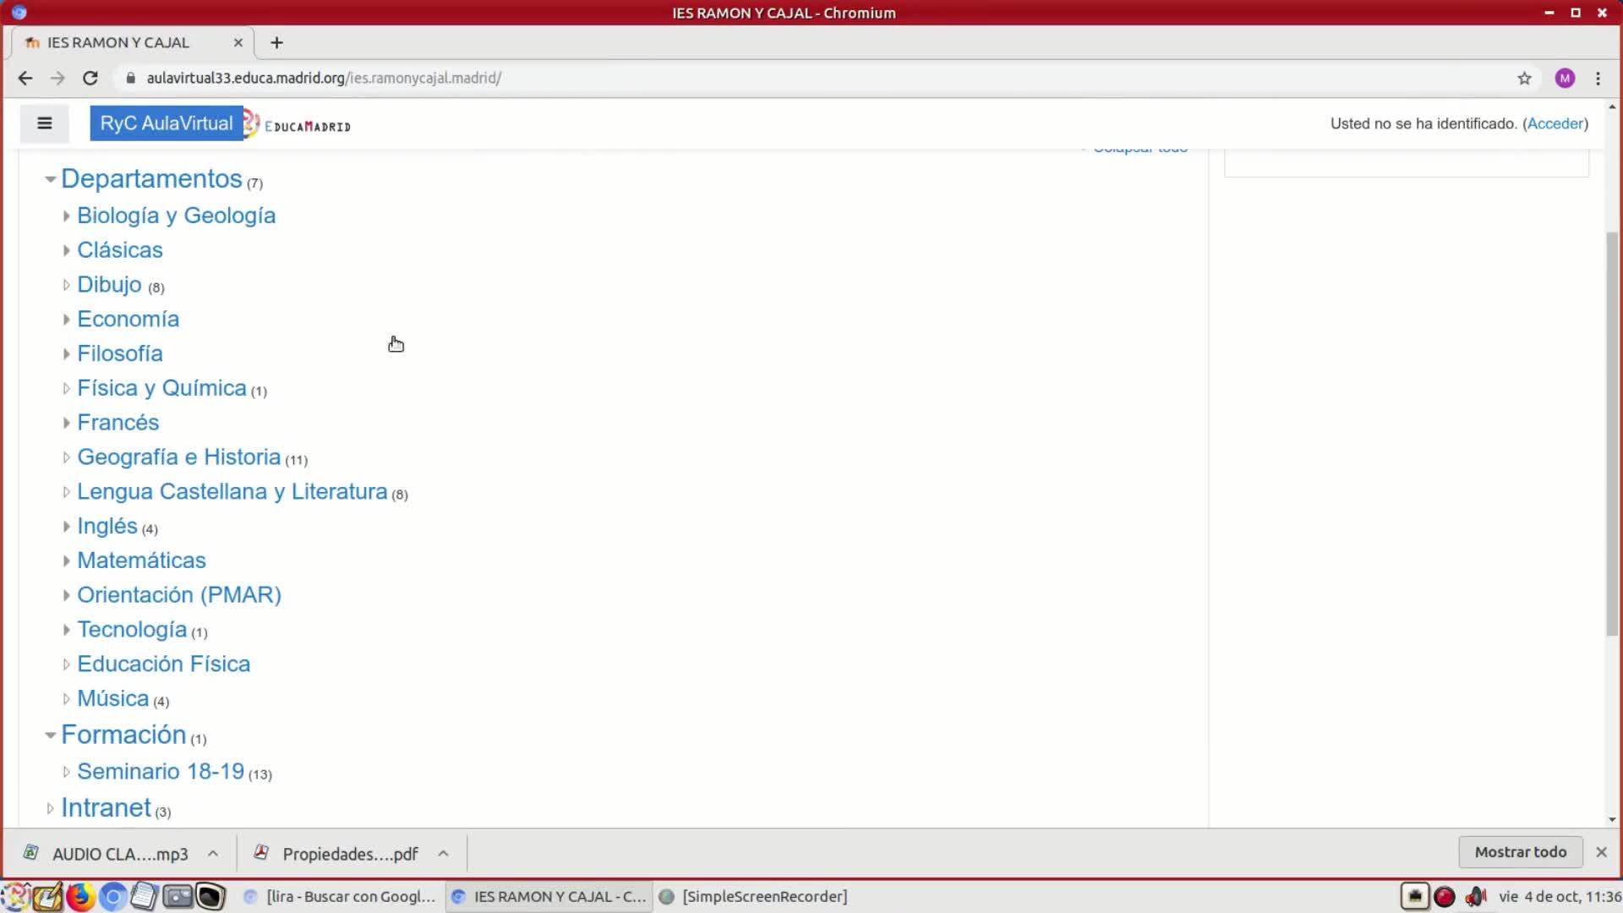1623x913 pixels.
Task: Close the downloads bar
Action: click(1601, 852)
